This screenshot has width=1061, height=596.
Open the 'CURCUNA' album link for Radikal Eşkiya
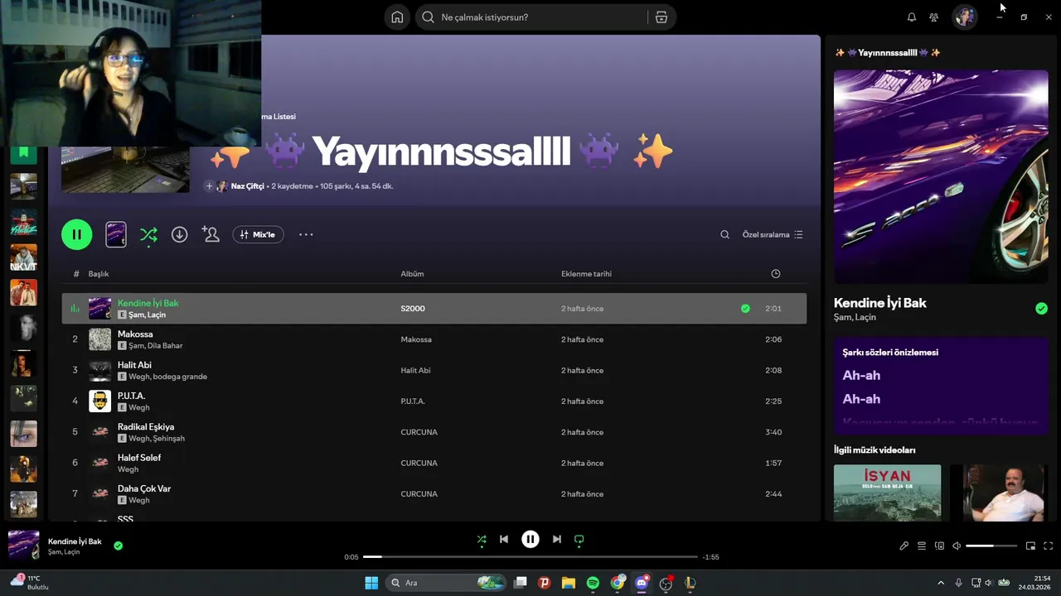[x=419, y=432]
